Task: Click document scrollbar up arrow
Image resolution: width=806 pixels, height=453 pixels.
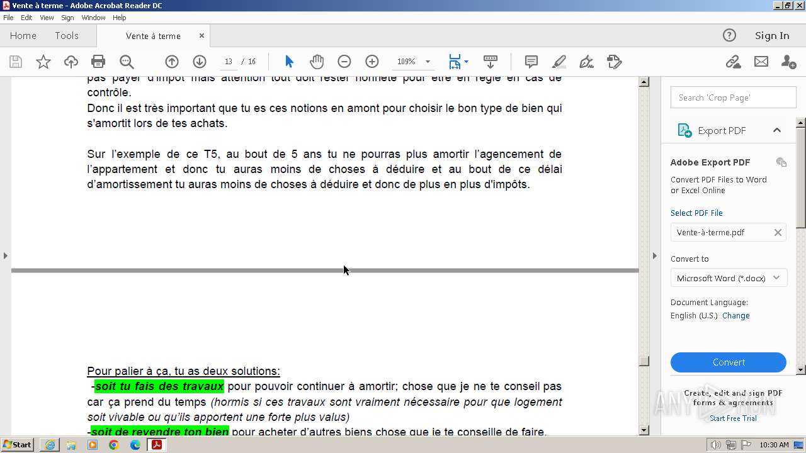Action: coord(644,82)
